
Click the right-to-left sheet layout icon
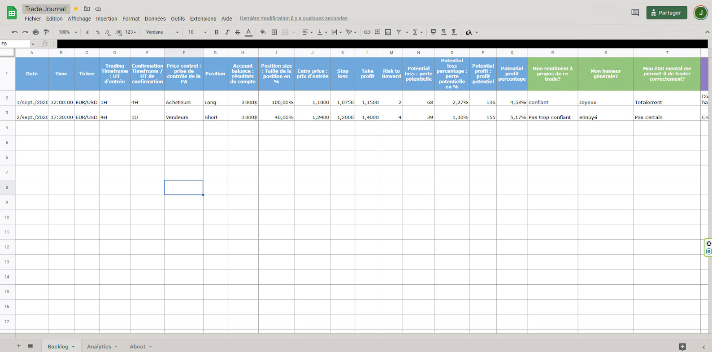click(433, 32)
